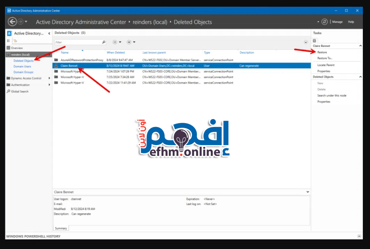
Task: Click the magnifier icon in Filter box
Action: click(103, 42)
